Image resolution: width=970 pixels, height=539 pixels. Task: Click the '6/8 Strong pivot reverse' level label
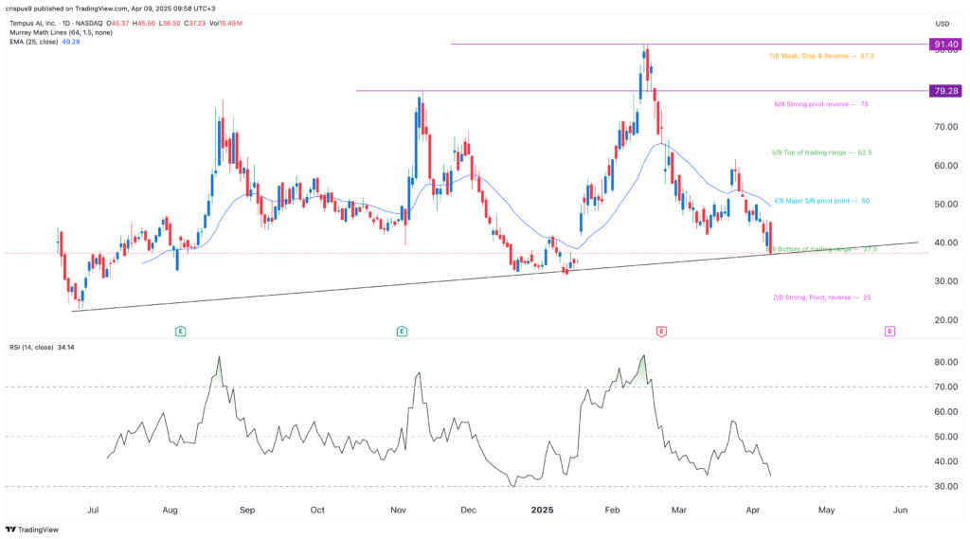coord(821,104)
